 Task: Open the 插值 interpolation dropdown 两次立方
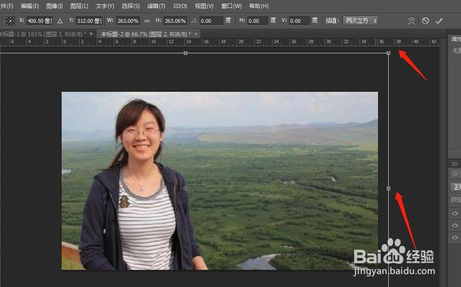click(x=360, y=20)
